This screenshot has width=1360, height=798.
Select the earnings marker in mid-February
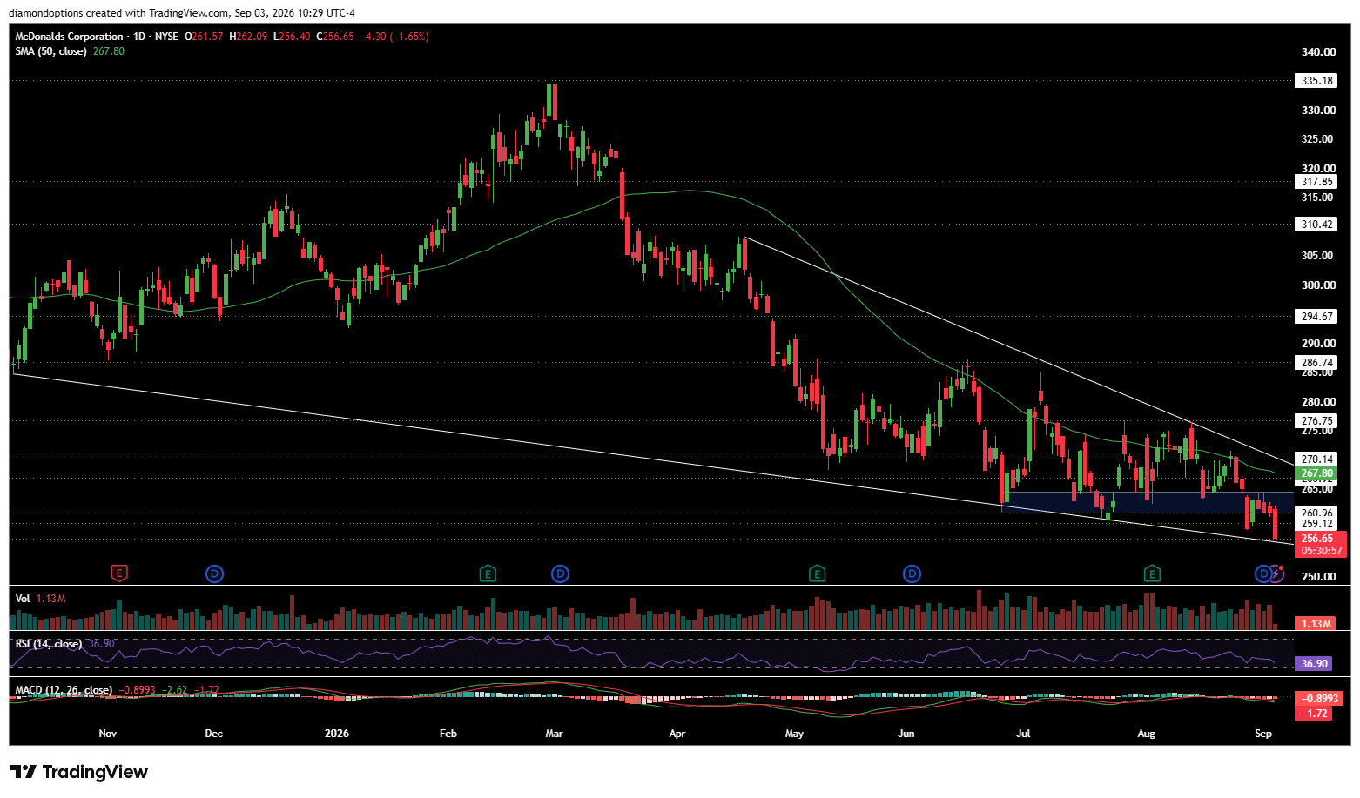488,573
